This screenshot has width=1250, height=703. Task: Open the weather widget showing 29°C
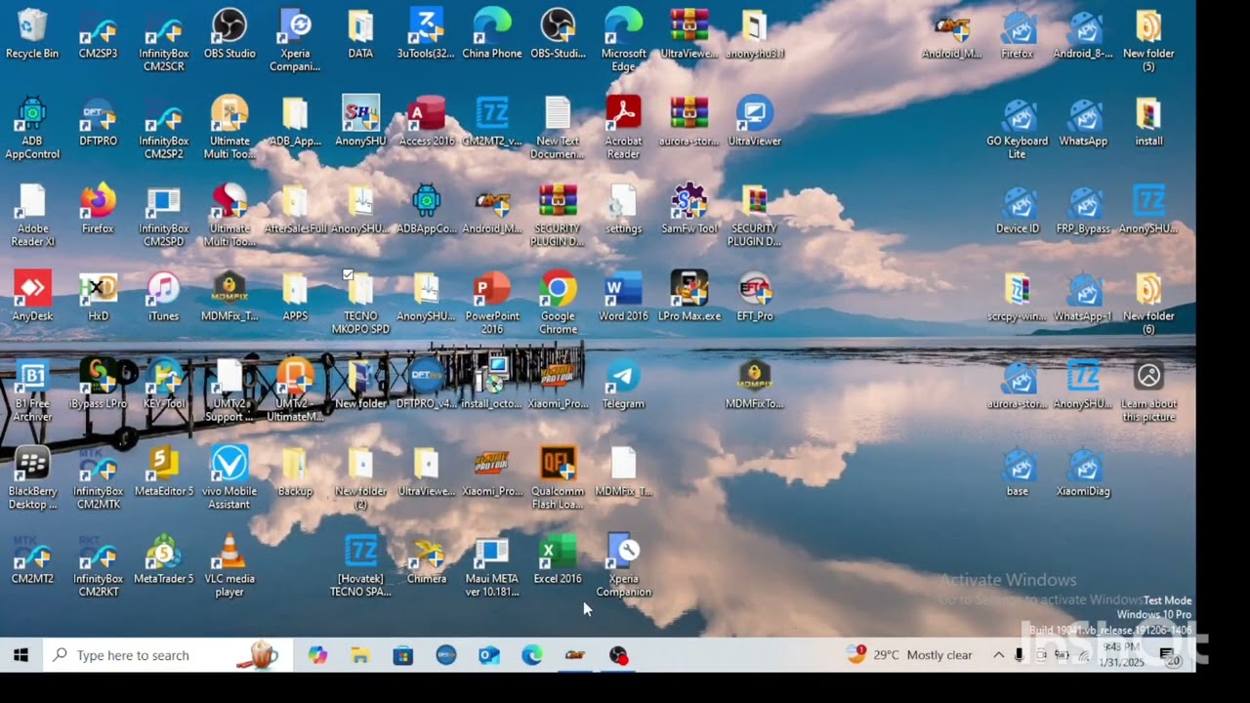[910, 655]
